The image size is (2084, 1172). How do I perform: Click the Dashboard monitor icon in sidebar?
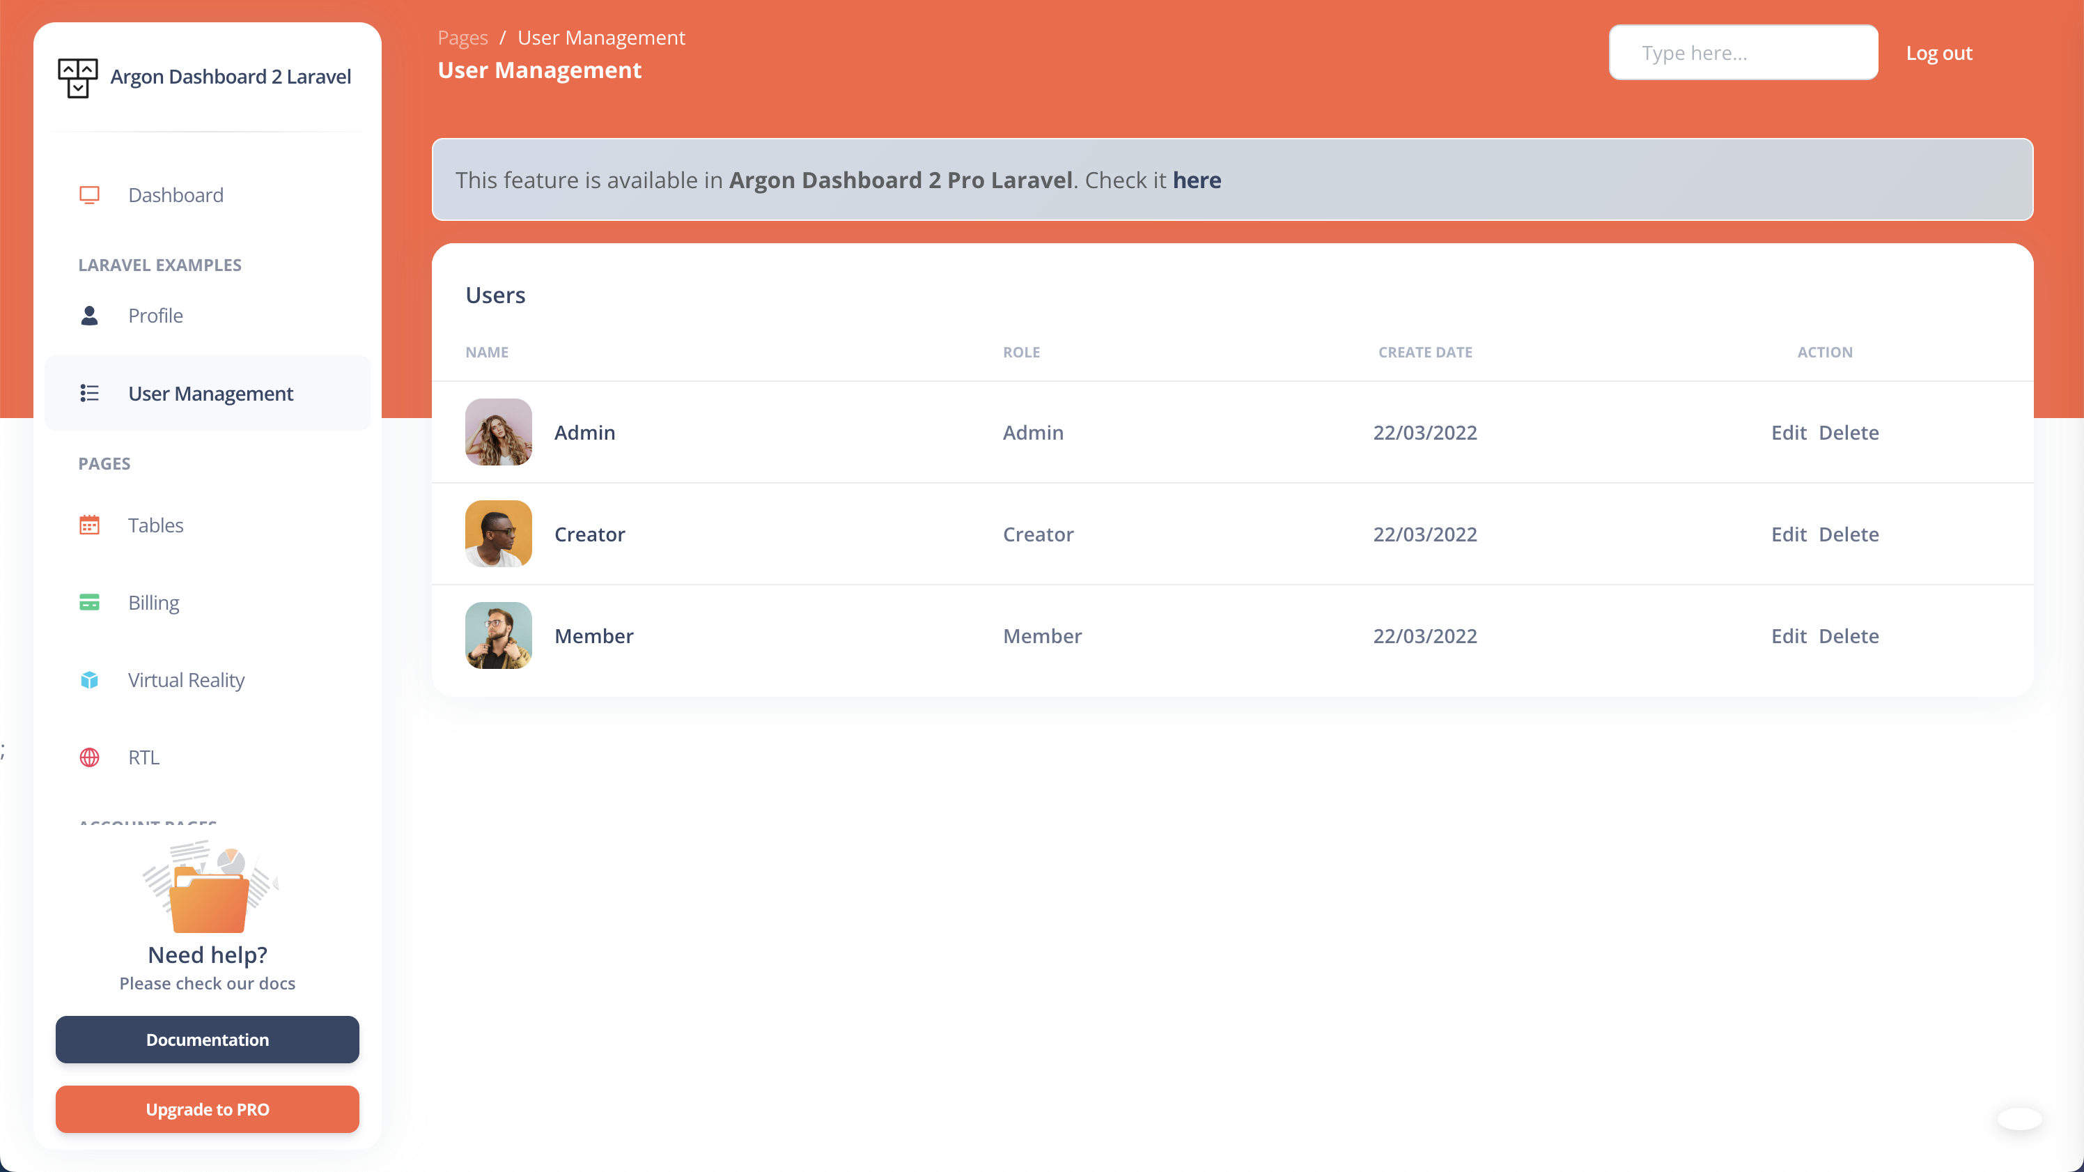coord(89,195)
